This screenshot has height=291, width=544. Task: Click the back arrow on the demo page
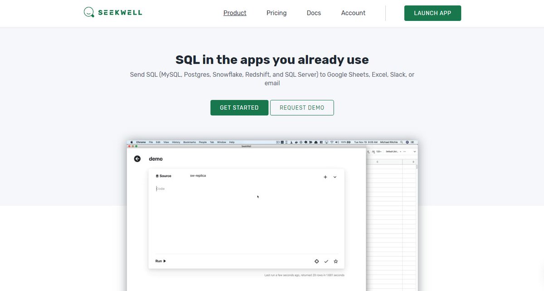coord(137,158)
